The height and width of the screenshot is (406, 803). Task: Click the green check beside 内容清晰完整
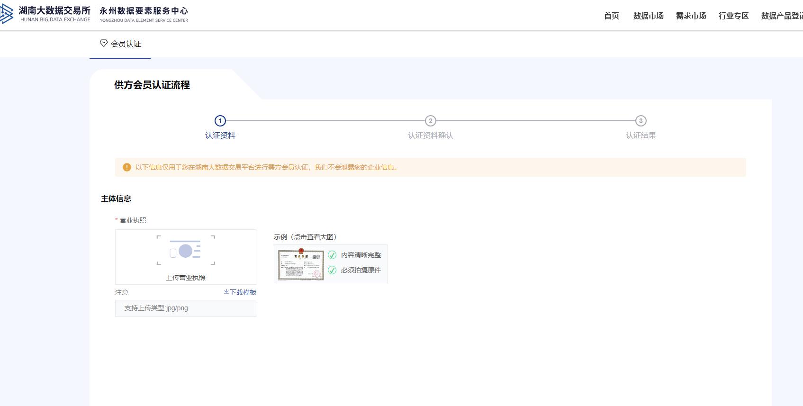(x=332, y=255)
